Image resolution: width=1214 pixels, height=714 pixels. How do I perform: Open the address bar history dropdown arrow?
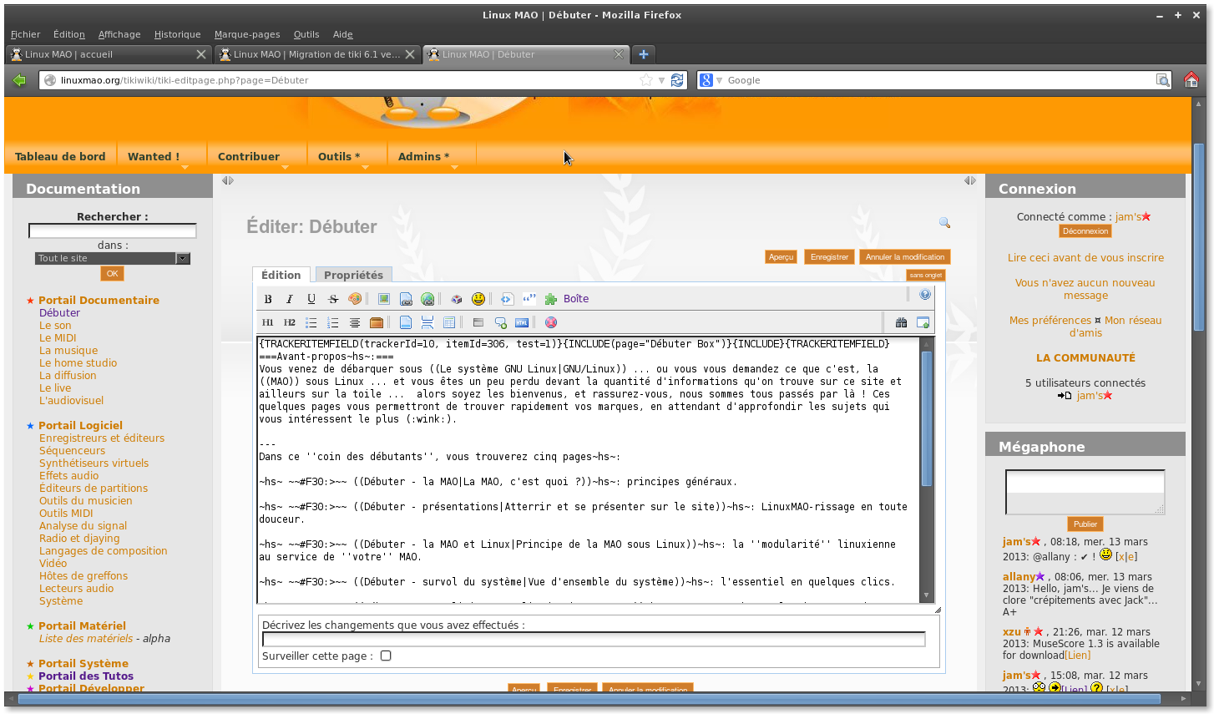(661, 80)
